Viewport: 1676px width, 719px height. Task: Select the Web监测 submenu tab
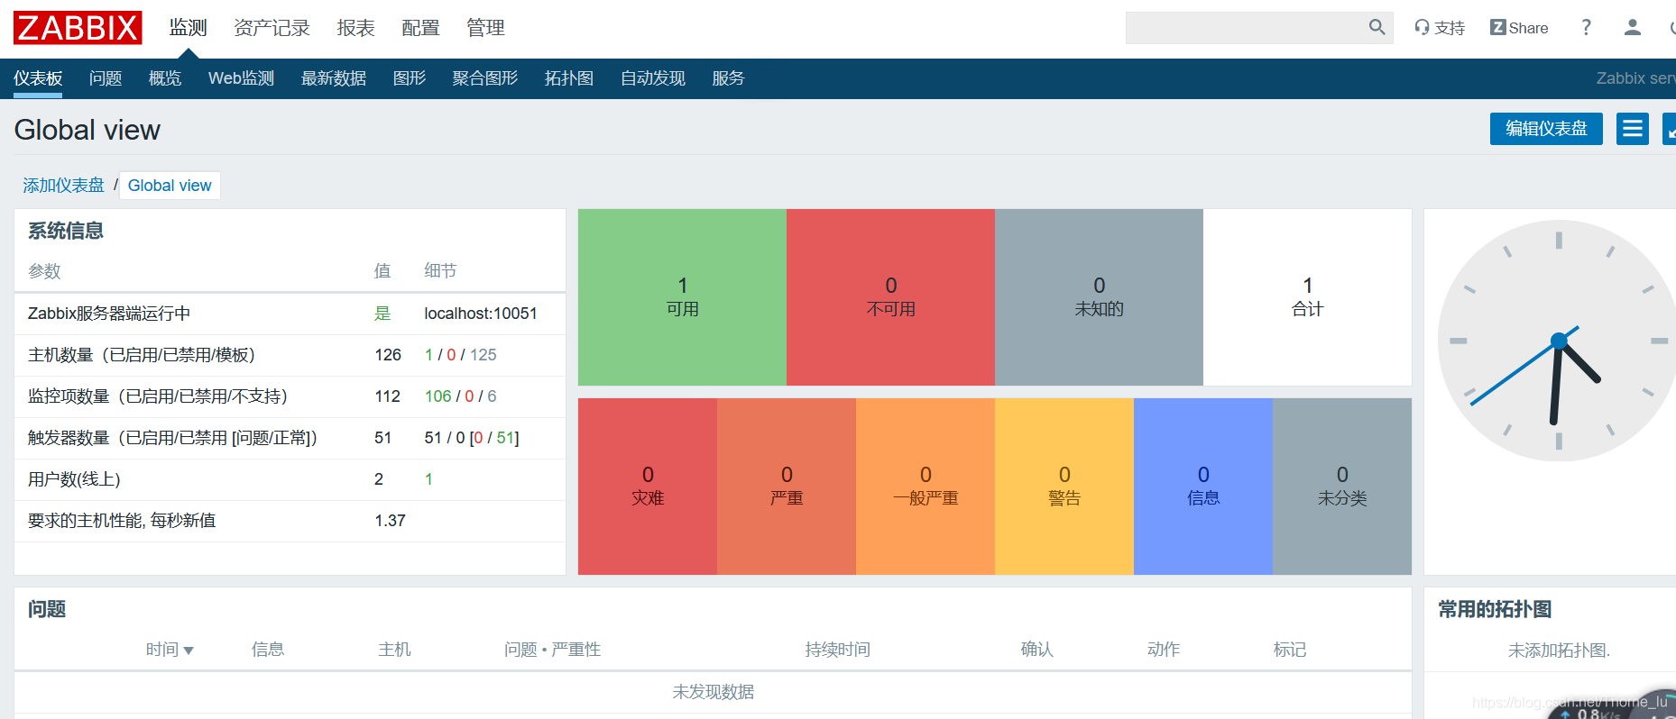241,78
